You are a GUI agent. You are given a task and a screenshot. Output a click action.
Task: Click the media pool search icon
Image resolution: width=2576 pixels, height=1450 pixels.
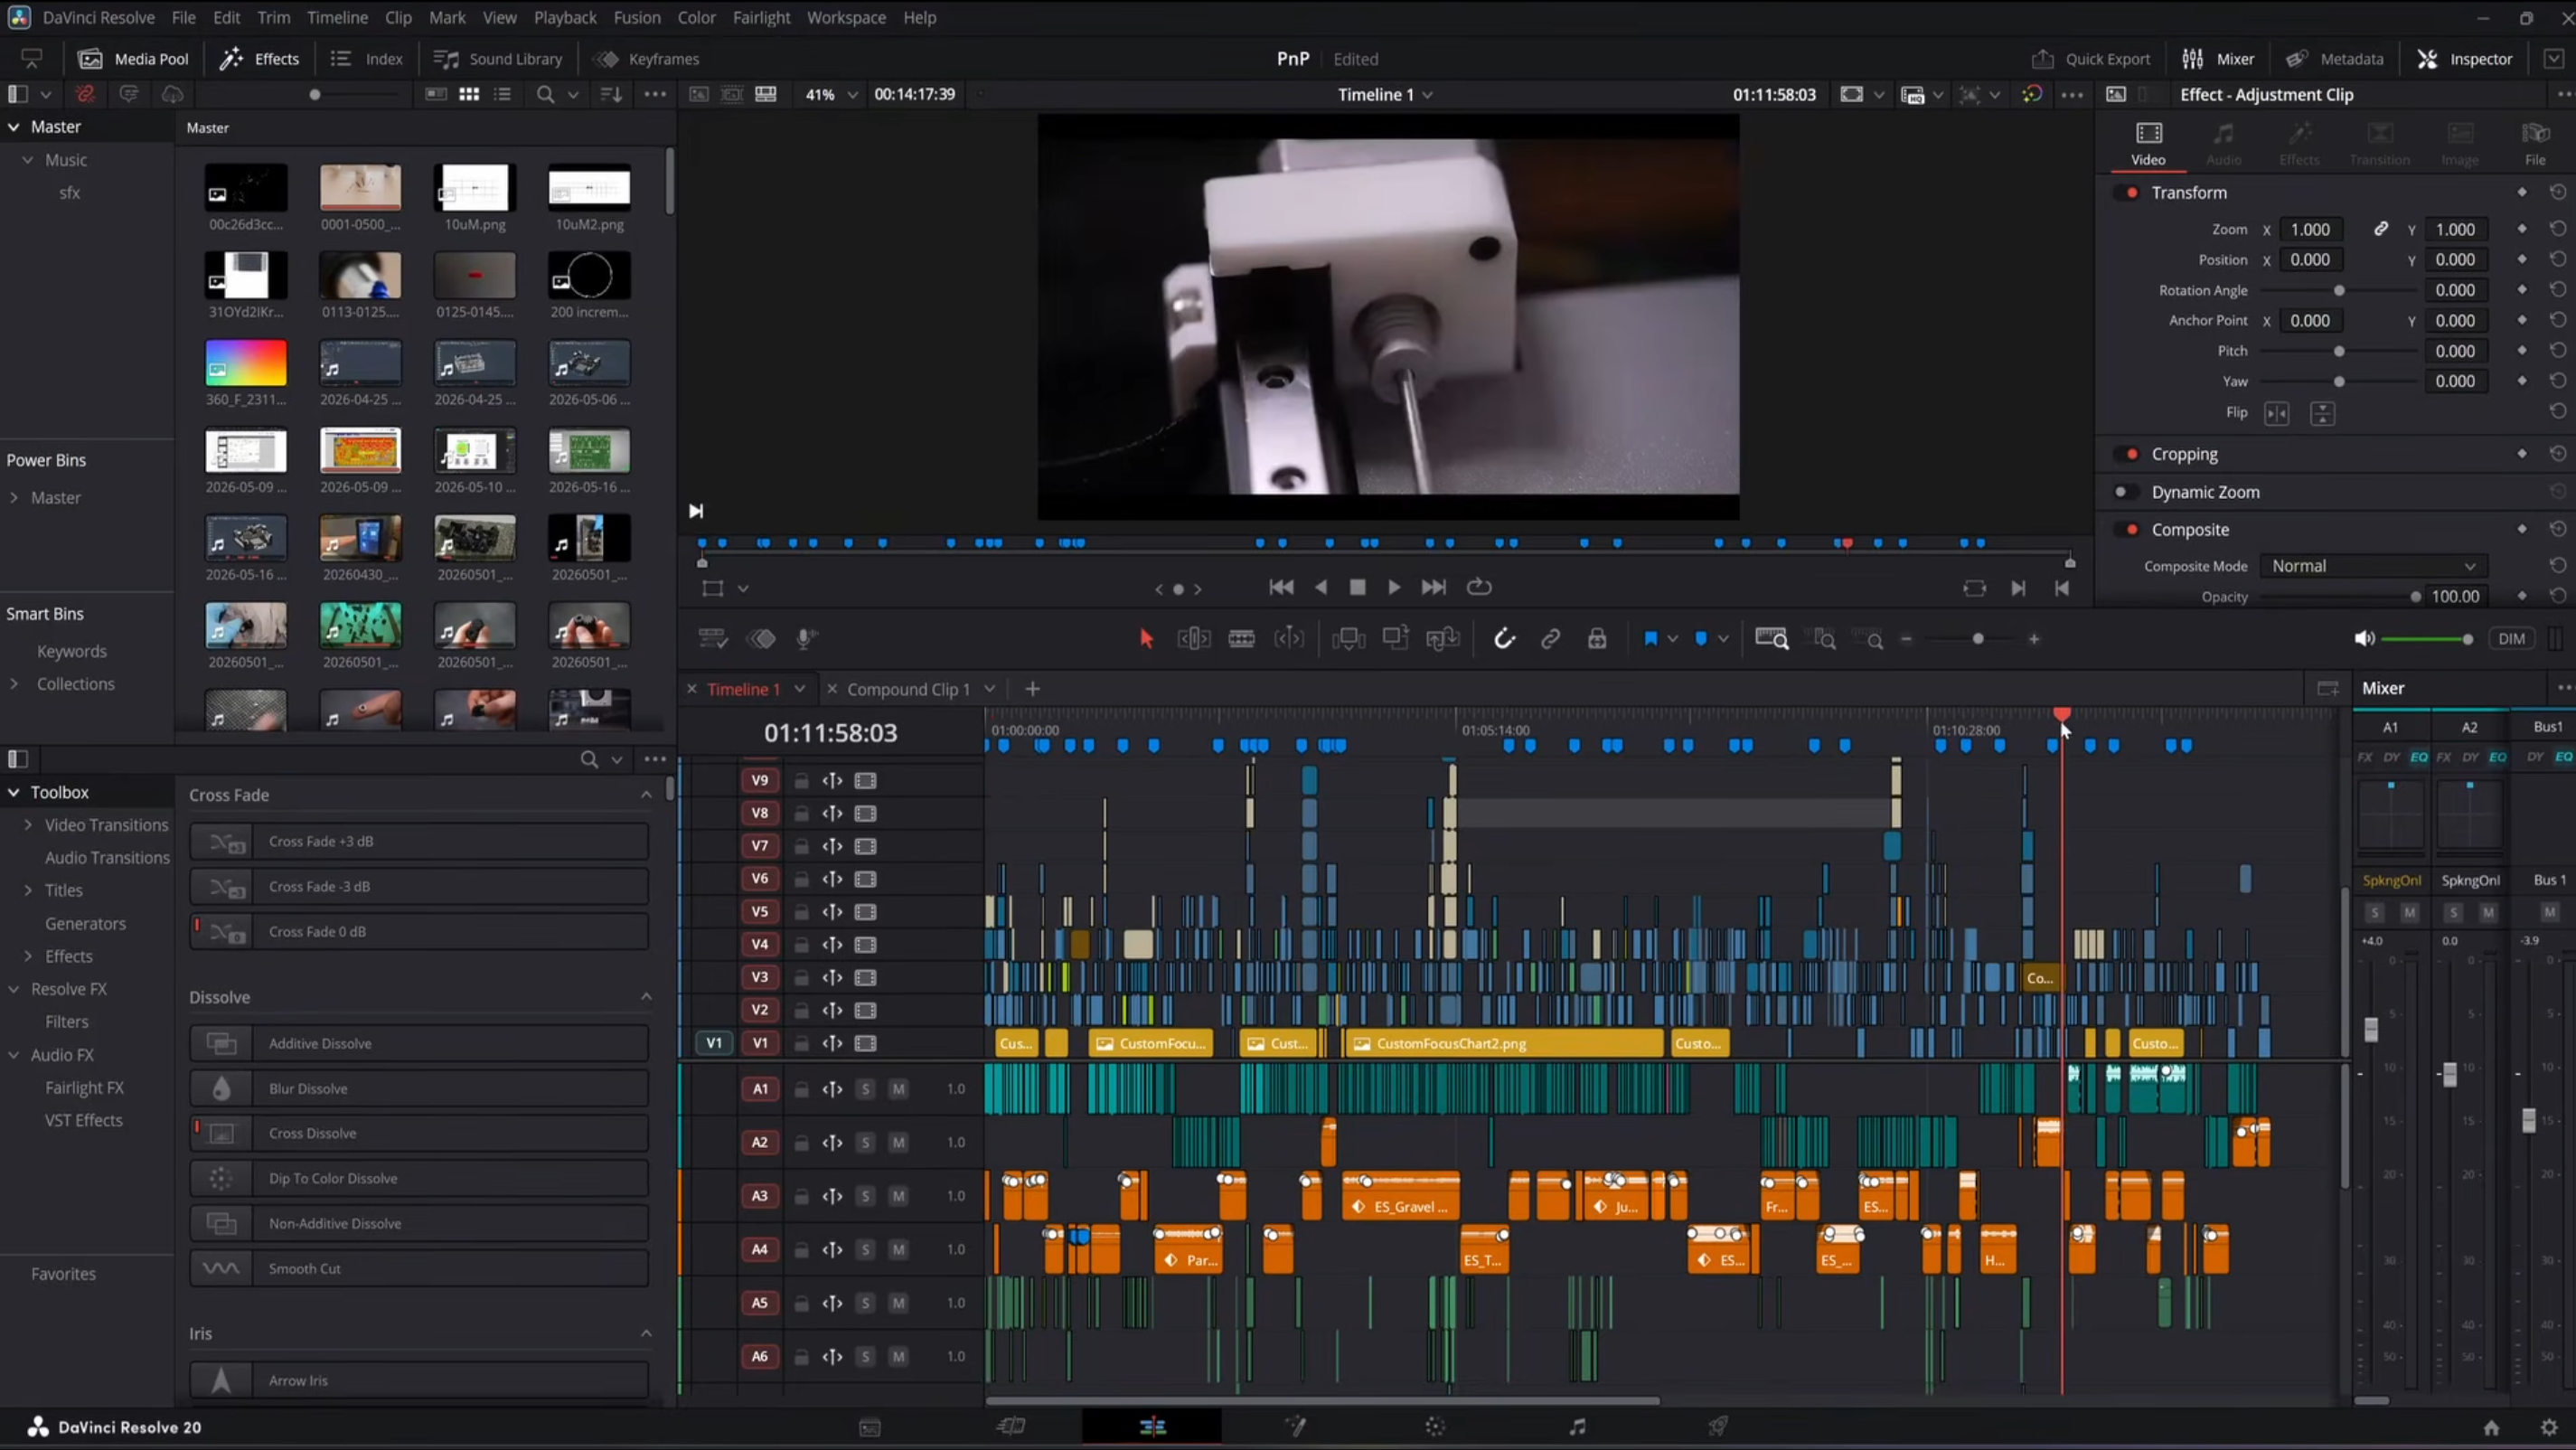coord(545,94)
